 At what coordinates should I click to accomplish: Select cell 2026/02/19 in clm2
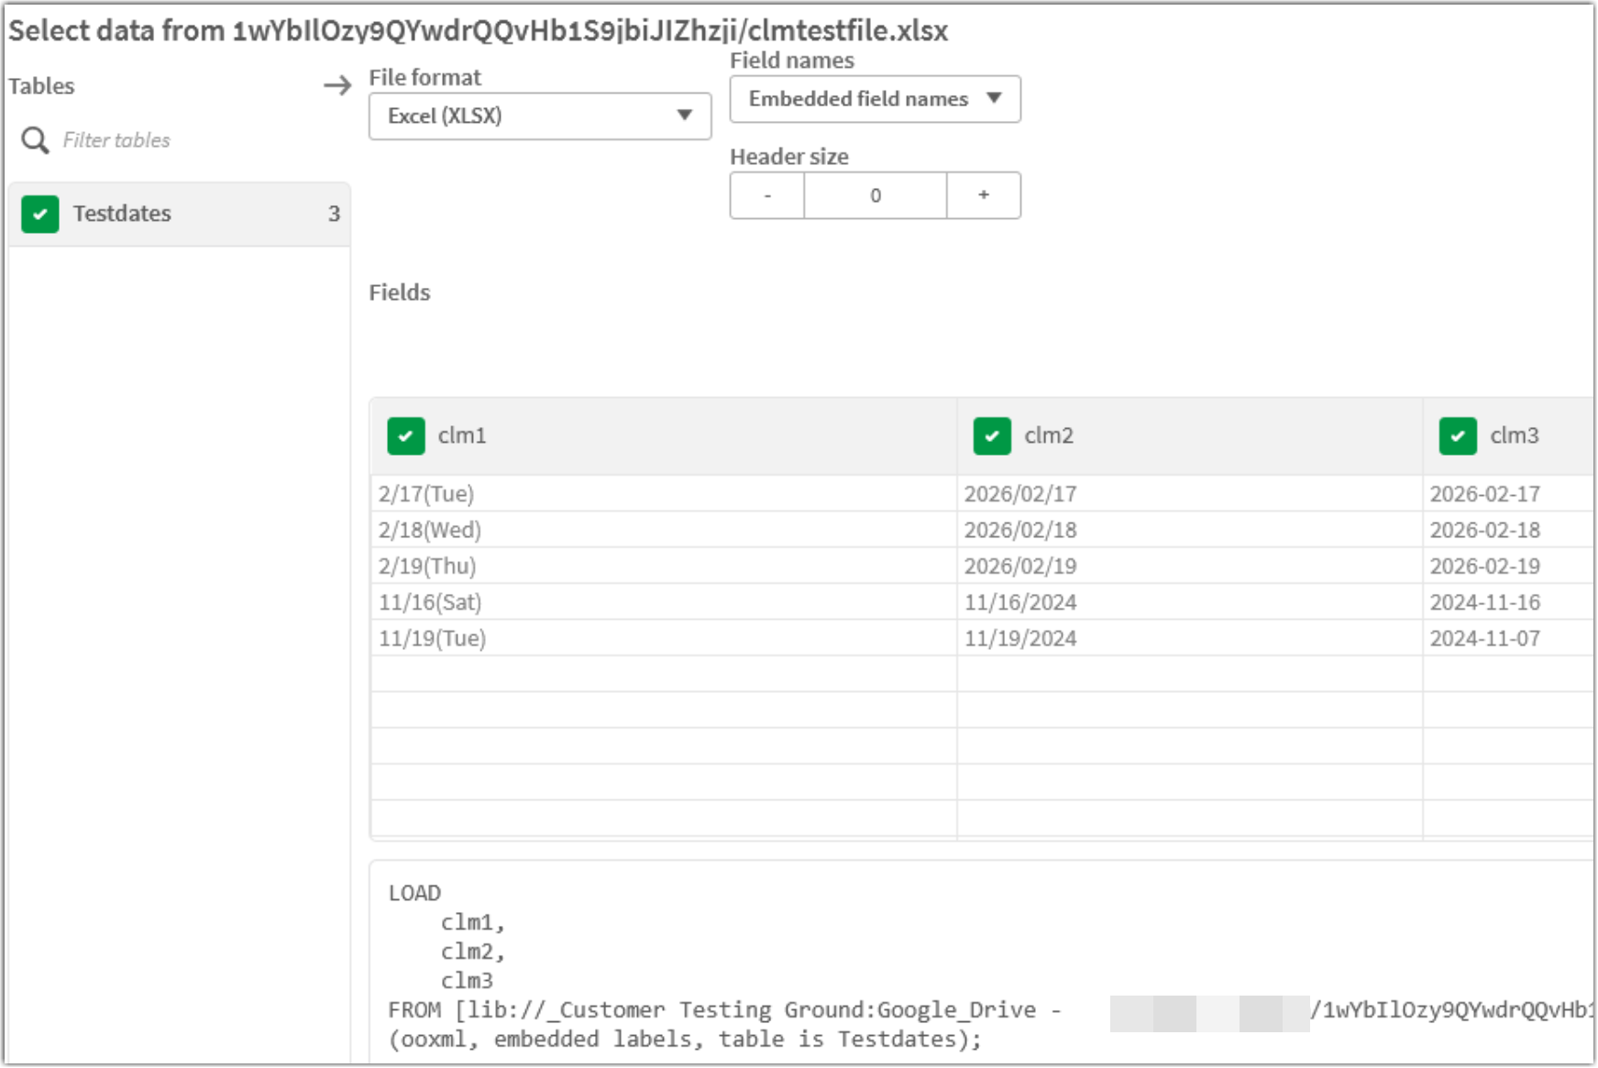tap(1190, 567)
